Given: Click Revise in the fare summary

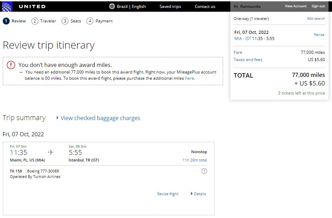Looking at the screenshot, I should (x=319, y=34).
